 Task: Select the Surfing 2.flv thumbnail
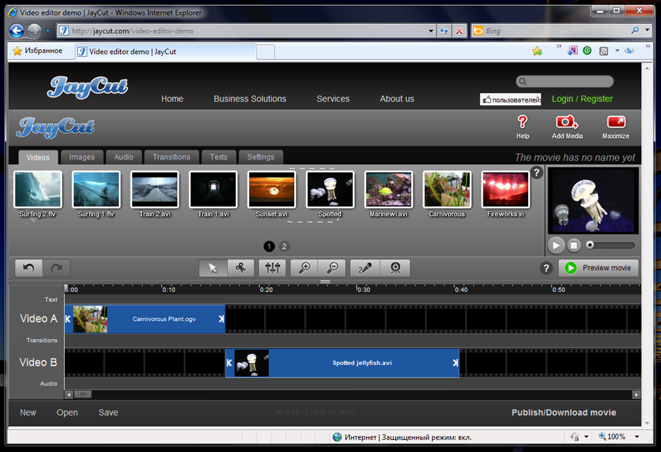(x=38, y=190)
